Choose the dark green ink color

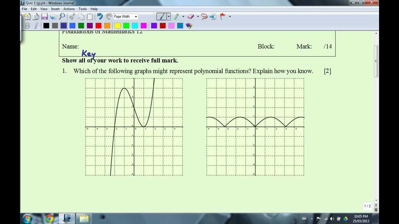tap(81, 26)
